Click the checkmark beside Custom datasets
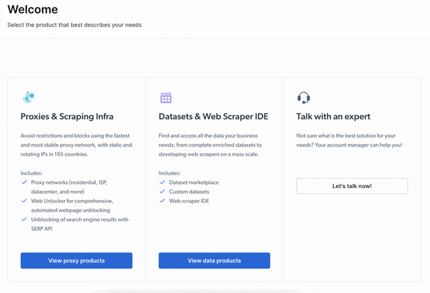The image size is (430, 293). point(162,191)
